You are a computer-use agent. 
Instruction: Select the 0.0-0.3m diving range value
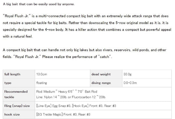pyautogui.click(x=130, y=83)
